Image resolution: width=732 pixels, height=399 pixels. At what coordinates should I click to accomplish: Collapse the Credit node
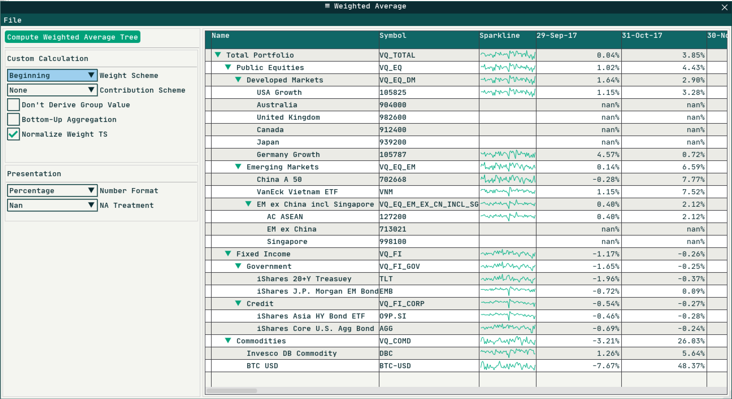[238, 303]
